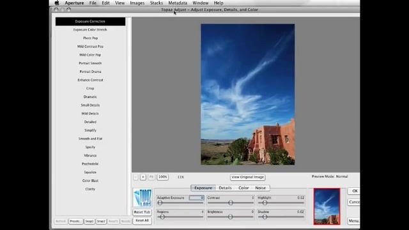Open the Help menu
The image size is (409, 230).
[219, 3]
